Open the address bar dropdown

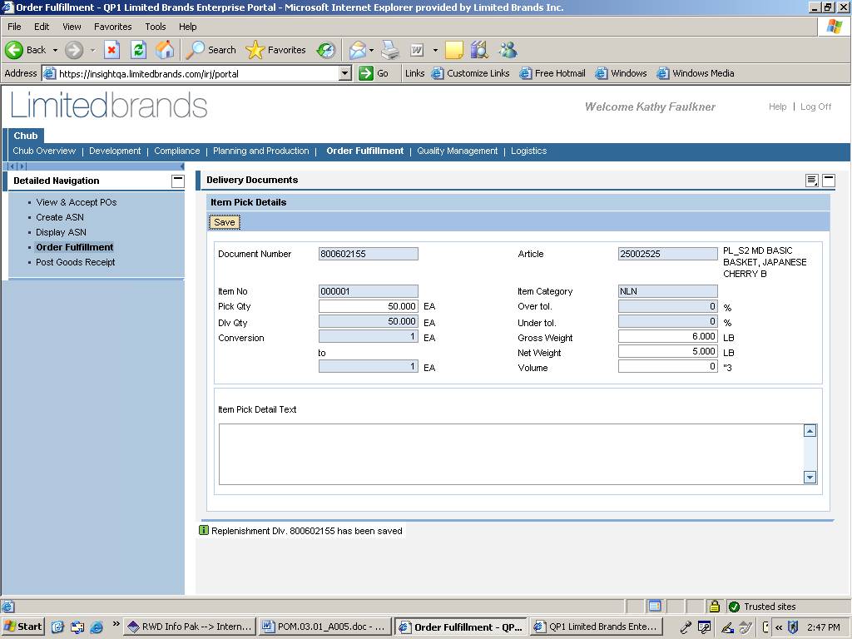pyautogui.click(x=345, y=73)
